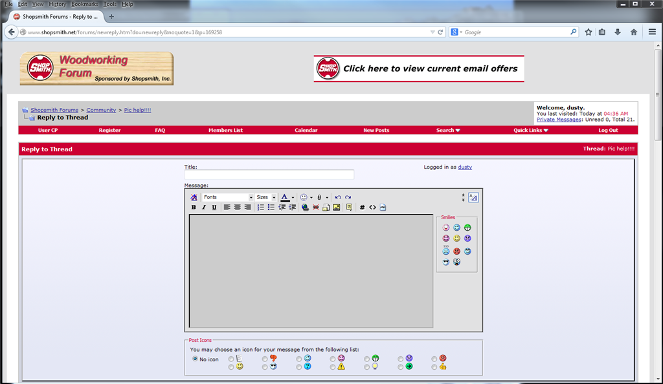Screen dimensions: 663x384
Task: Open the Bookmarks menu
Action: (85, 5)
